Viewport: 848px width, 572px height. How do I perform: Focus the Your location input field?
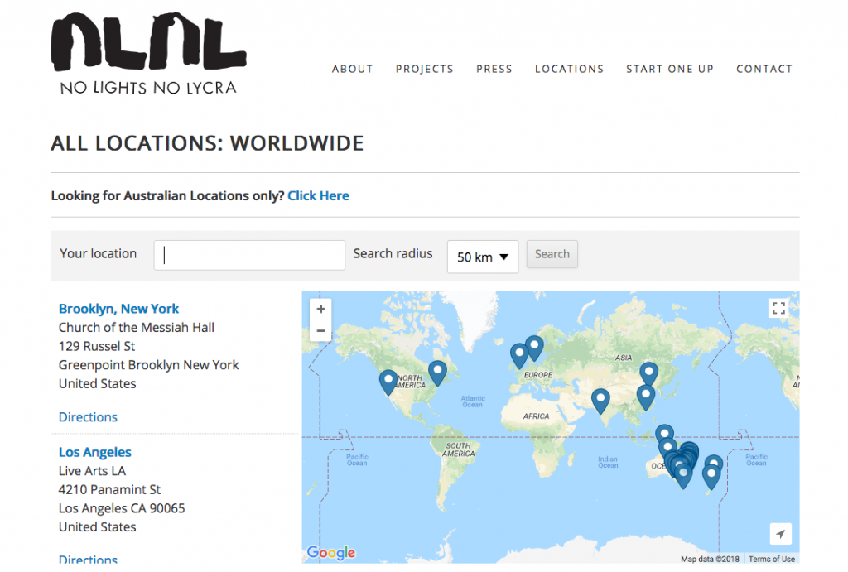click(x=249, y=255)
